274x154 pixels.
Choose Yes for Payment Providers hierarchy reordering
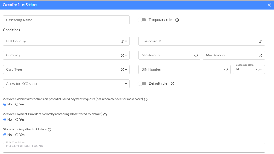click(x=17, y=119)
